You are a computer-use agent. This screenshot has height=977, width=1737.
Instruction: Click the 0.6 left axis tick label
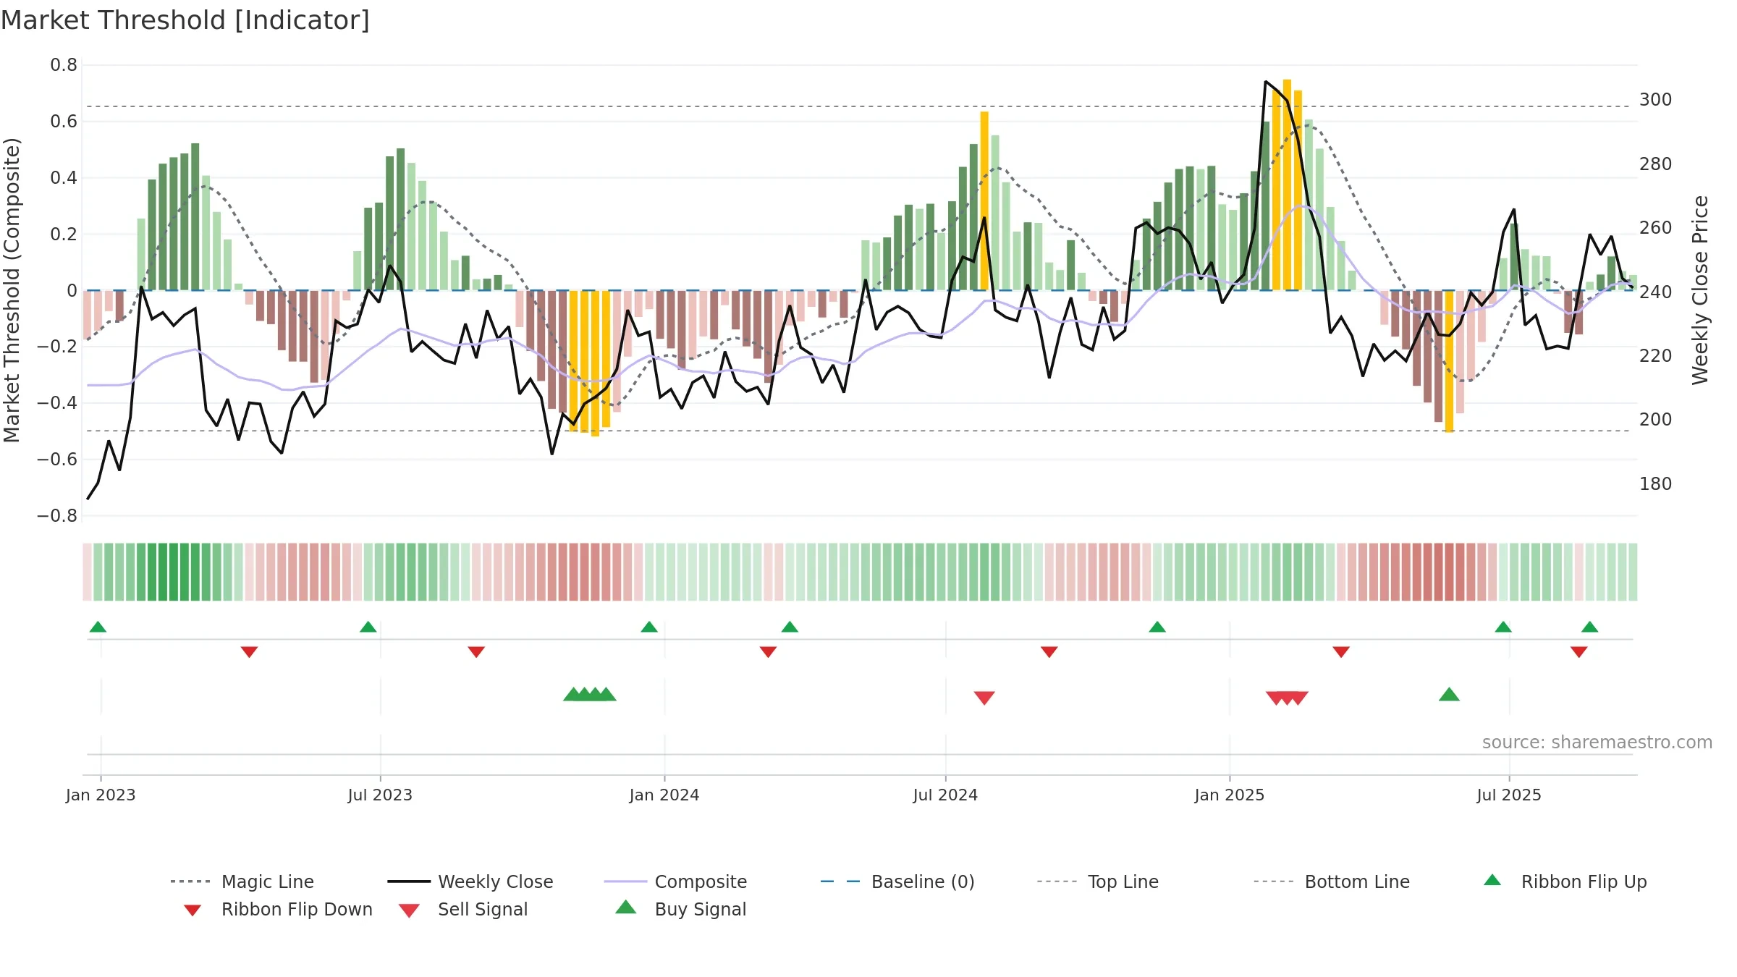coord(64,122)
